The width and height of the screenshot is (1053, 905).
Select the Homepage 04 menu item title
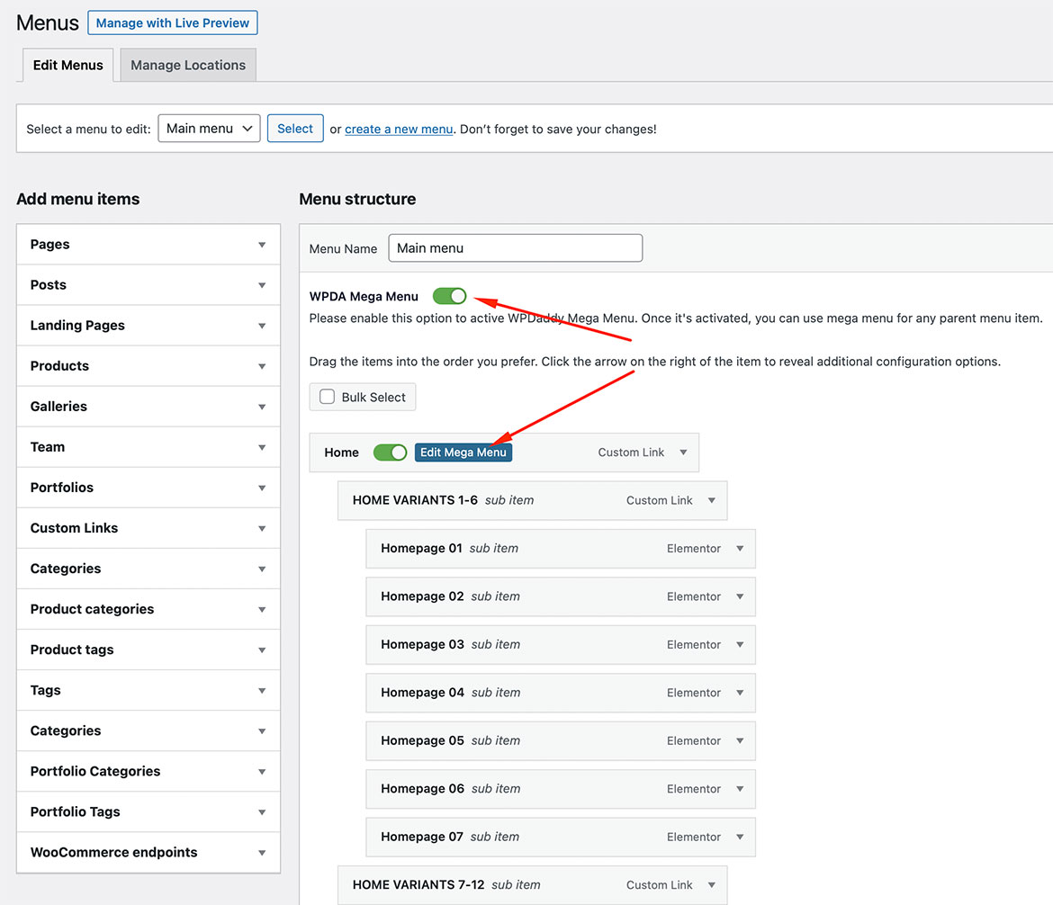[422, 693]
